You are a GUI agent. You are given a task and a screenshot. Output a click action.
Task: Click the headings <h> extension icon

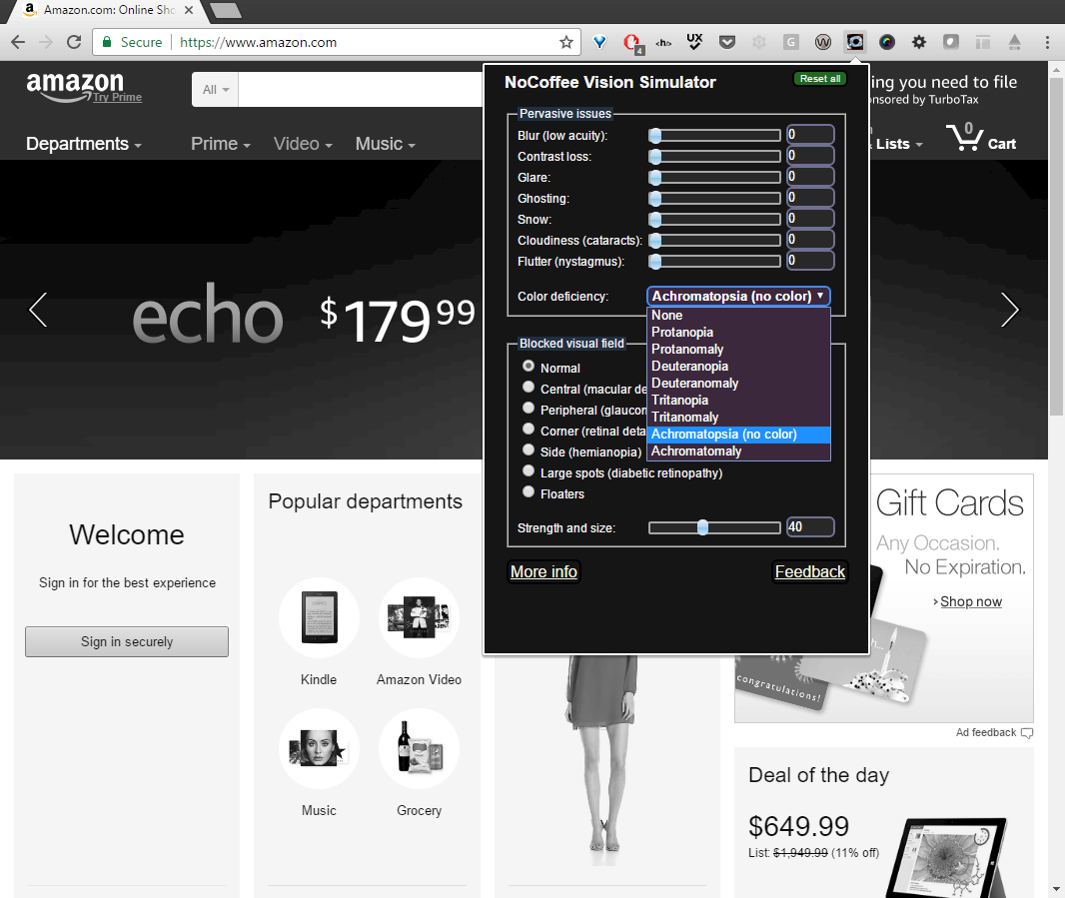(x=663, y=43)
